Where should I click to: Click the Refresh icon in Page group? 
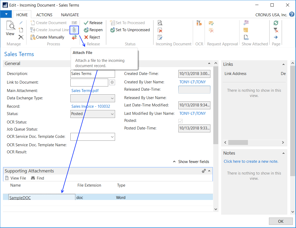[x=276, y=23]
